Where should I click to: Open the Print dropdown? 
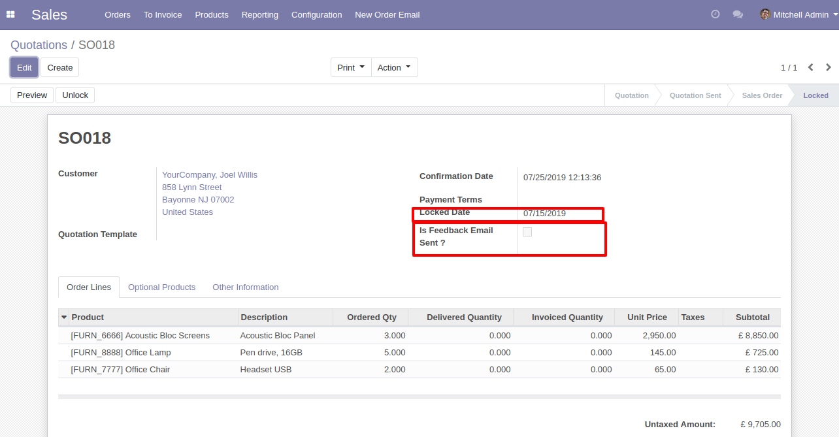pyautogui.click(x=351, y=67)
